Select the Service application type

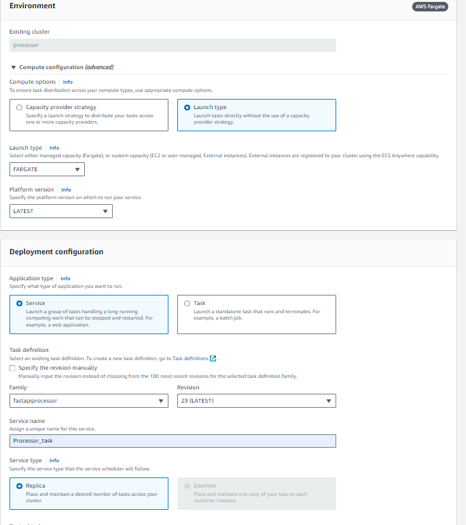tap(20, 302)
